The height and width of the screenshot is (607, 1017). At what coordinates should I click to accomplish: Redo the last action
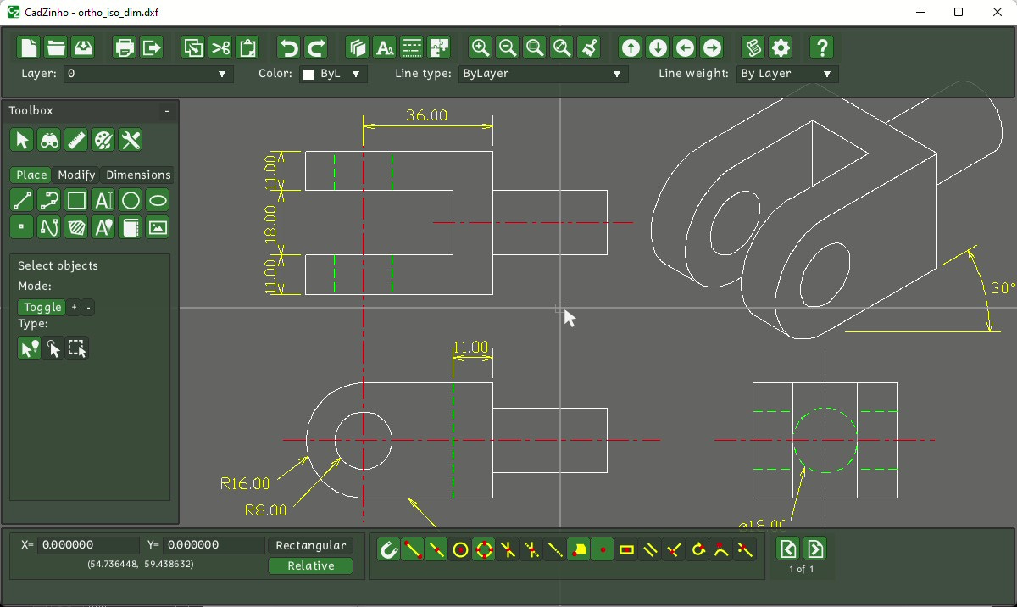pyautogui.click(x=316, y=47)
